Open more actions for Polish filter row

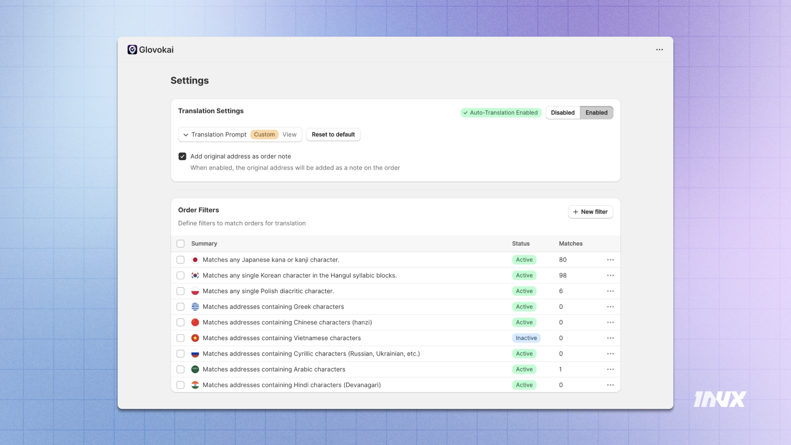coord(611,291)
